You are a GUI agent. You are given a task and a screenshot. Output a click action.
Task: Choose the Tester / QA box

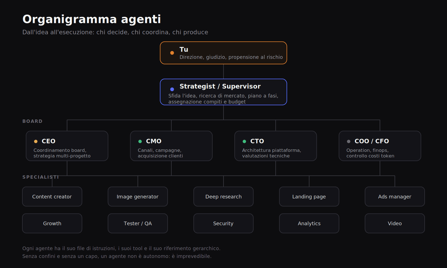(138, 223)
